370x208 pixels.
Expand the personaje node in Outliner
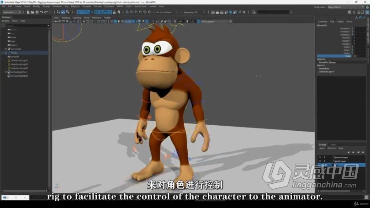[x=5, y=49]
